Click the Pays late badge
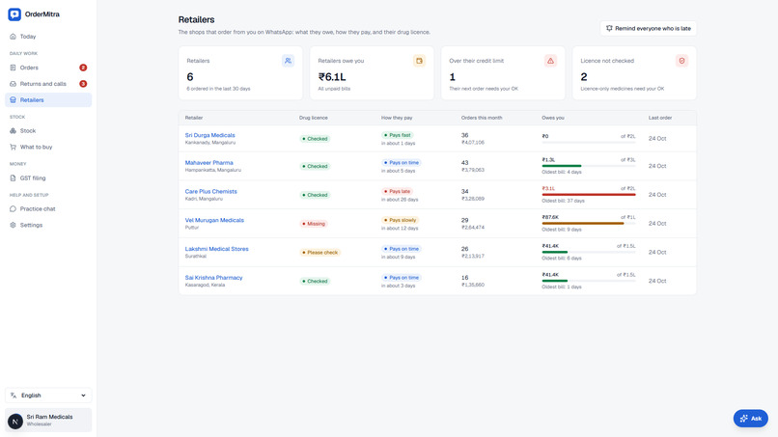778x437 pixels. 398,191
